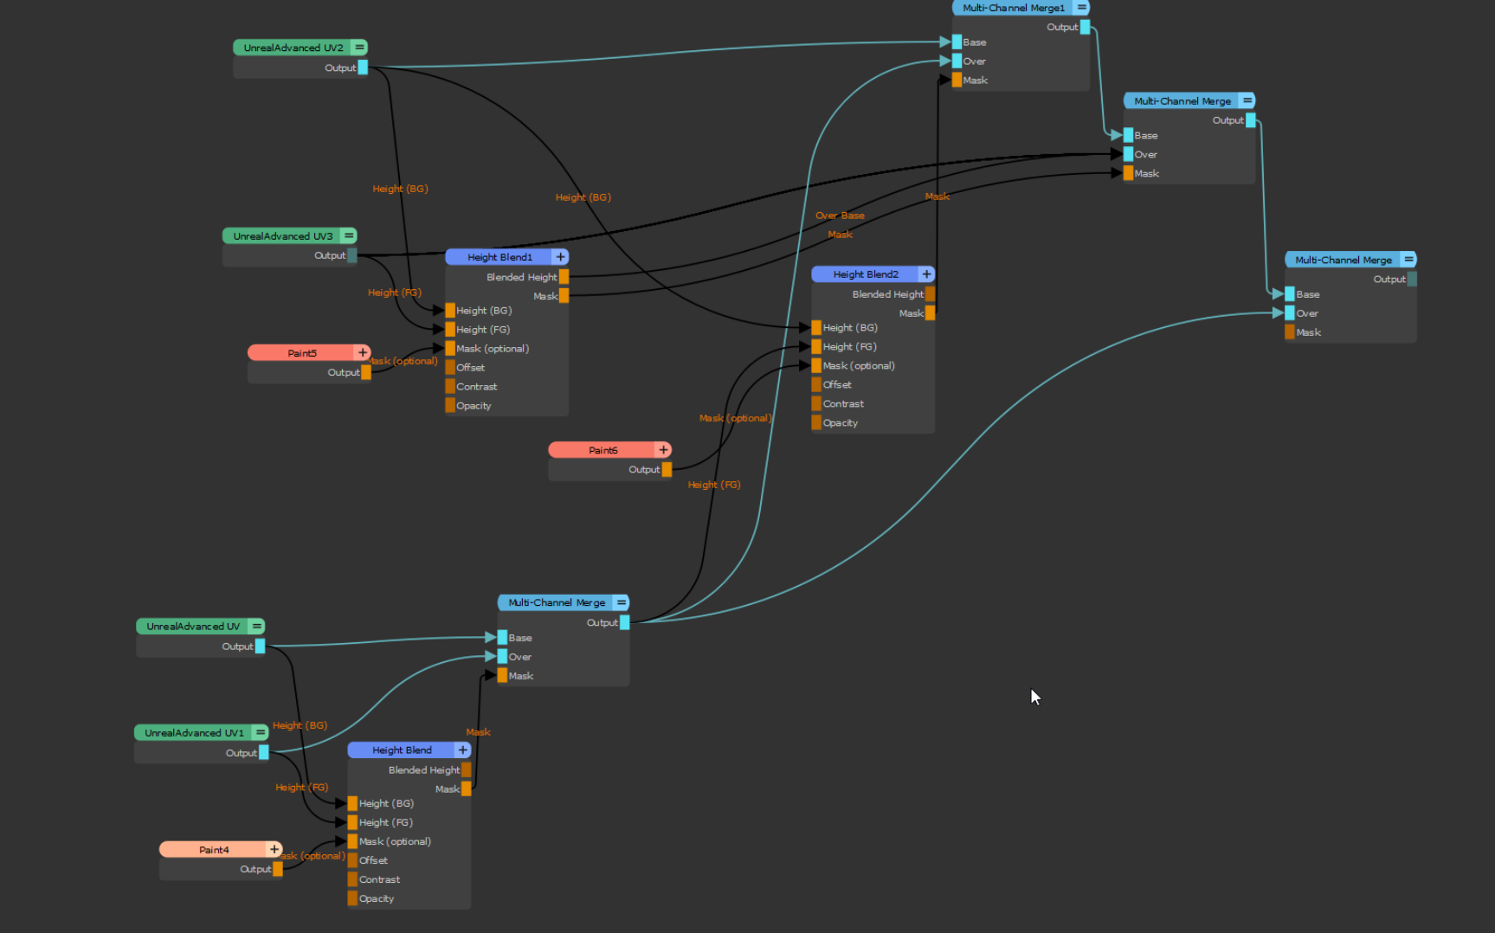Click the plus icon on Height Blend1 node
Screen dimensions: 1495x933
(560, 257)
